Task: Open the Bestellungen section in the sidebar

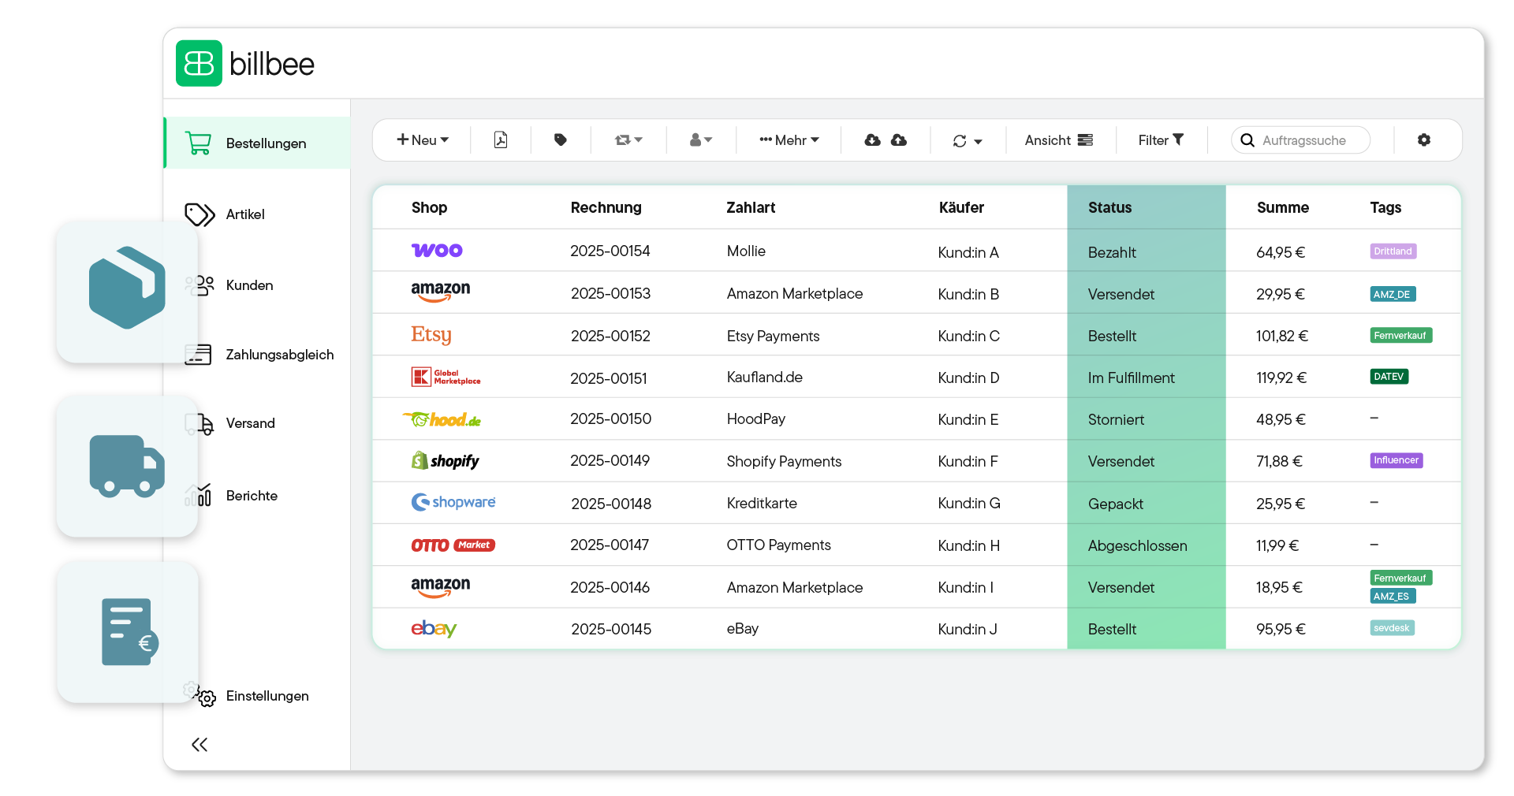Action: [266, 143]
